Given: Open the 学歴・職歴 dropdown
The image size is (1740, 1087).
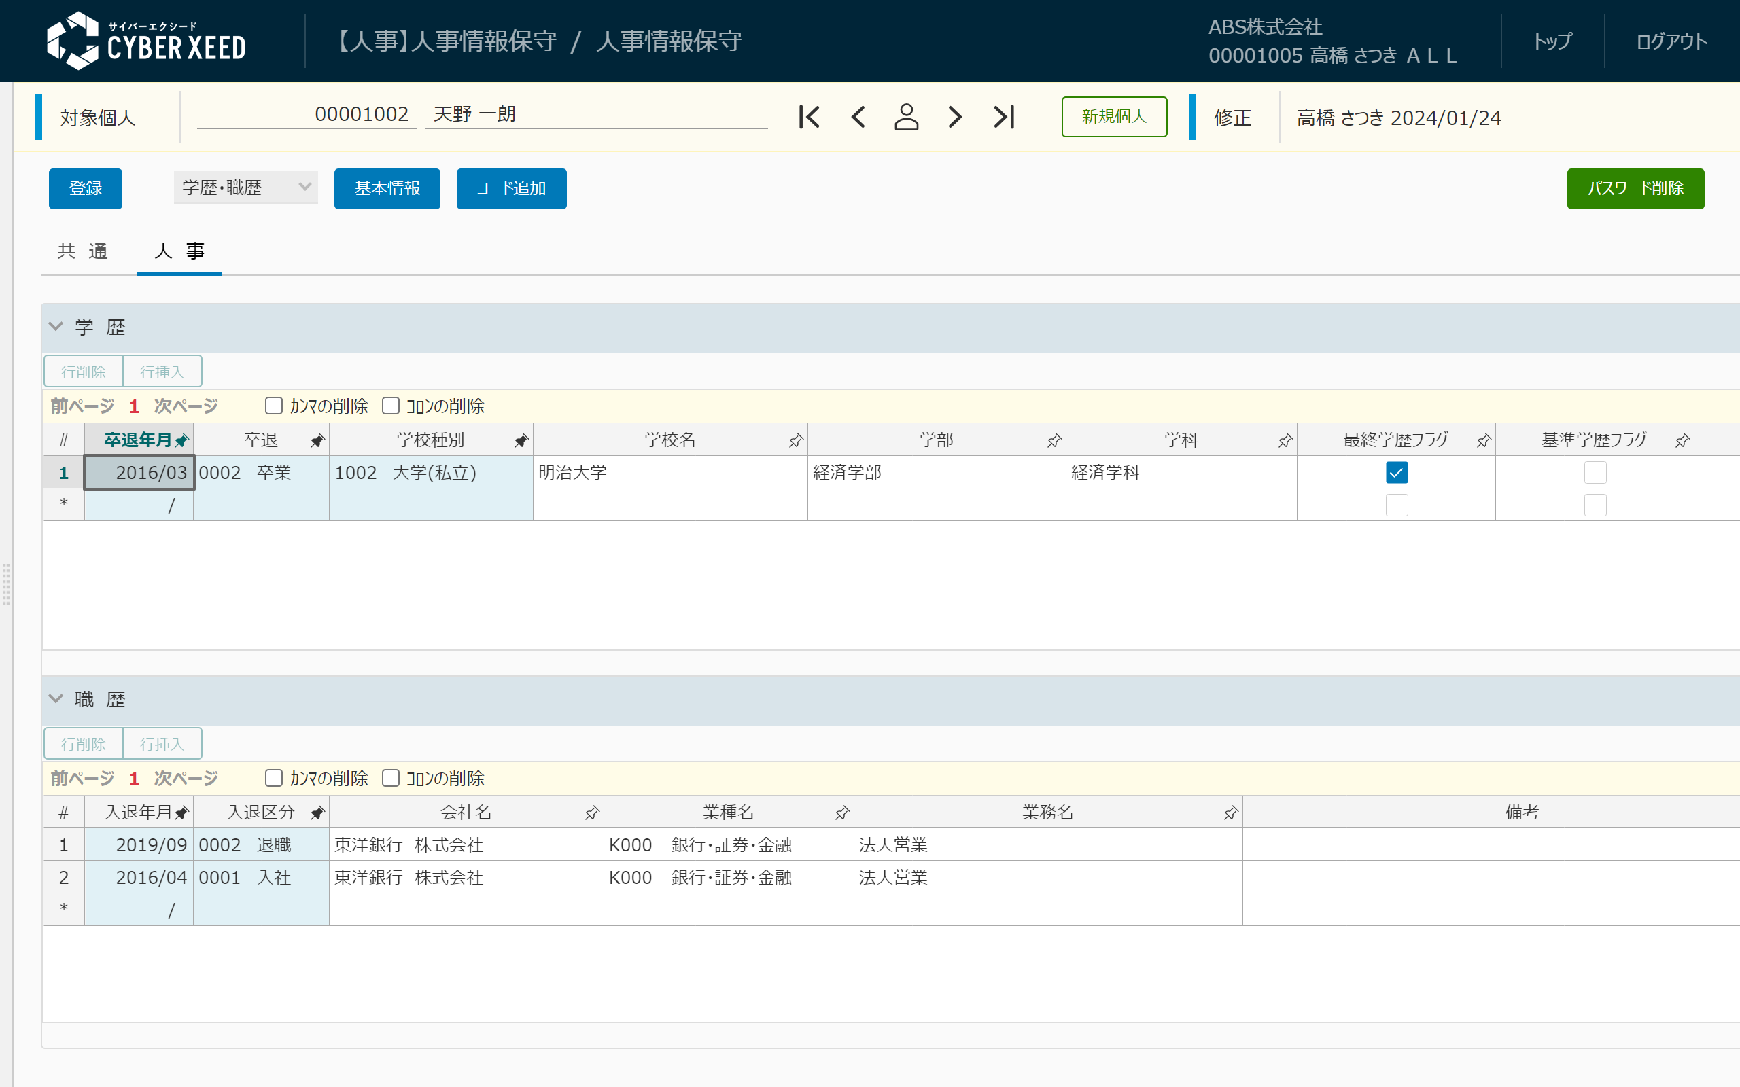Looking at the screenshot, I should coord(246,188).
